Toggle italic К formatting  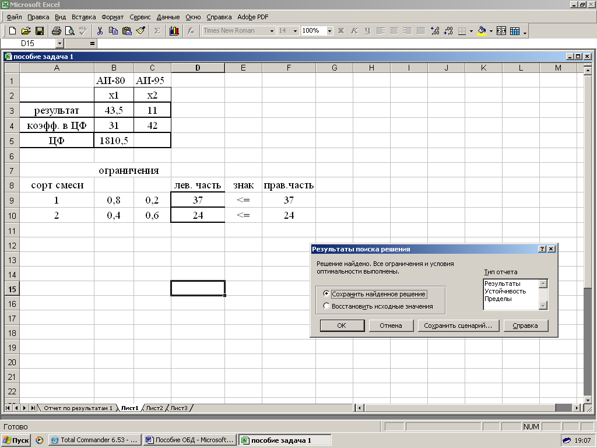(x=354, y=31)
